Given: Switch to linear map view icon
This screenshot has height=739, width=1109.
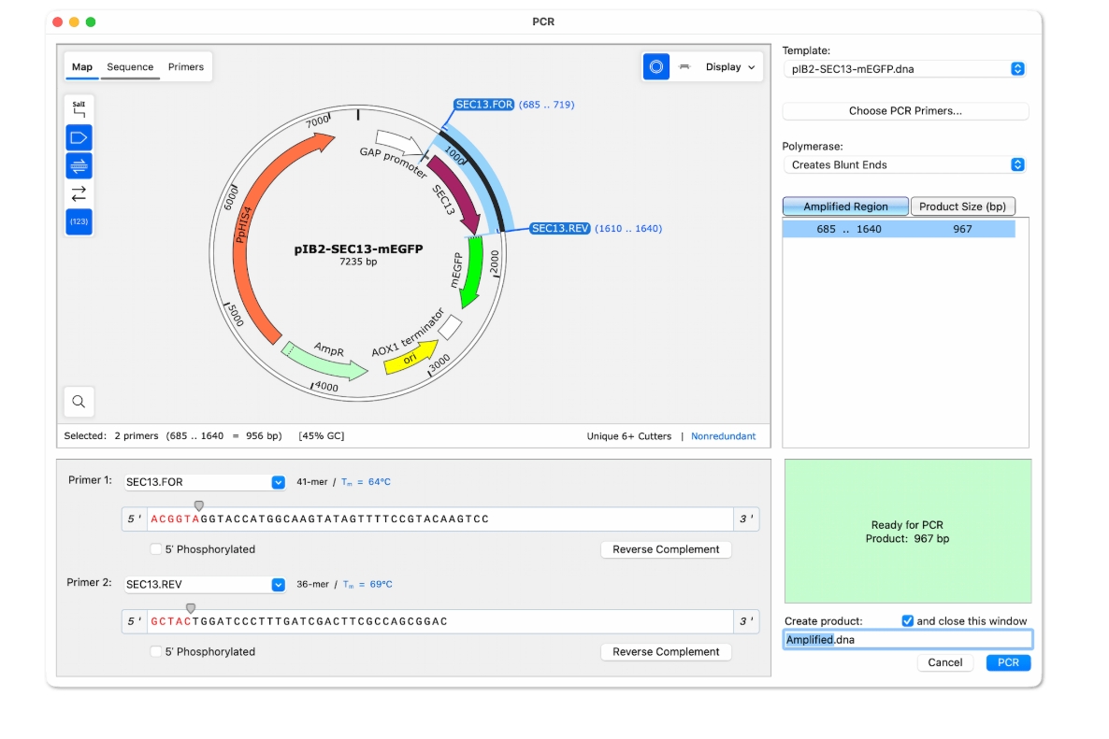Looking at the screenshot, I should click(684, 67).
